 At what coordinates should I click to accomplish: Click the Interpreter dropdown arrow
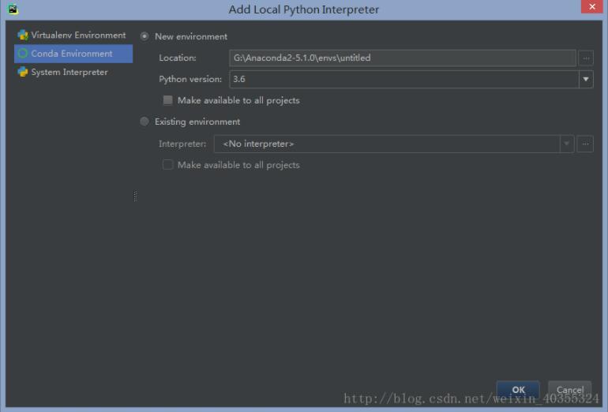pos(566,144)
